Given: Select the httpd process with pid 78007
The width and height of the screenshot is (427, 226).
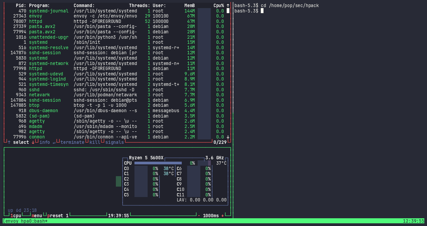Looking at the screenshot, I should tap(116, 21).
